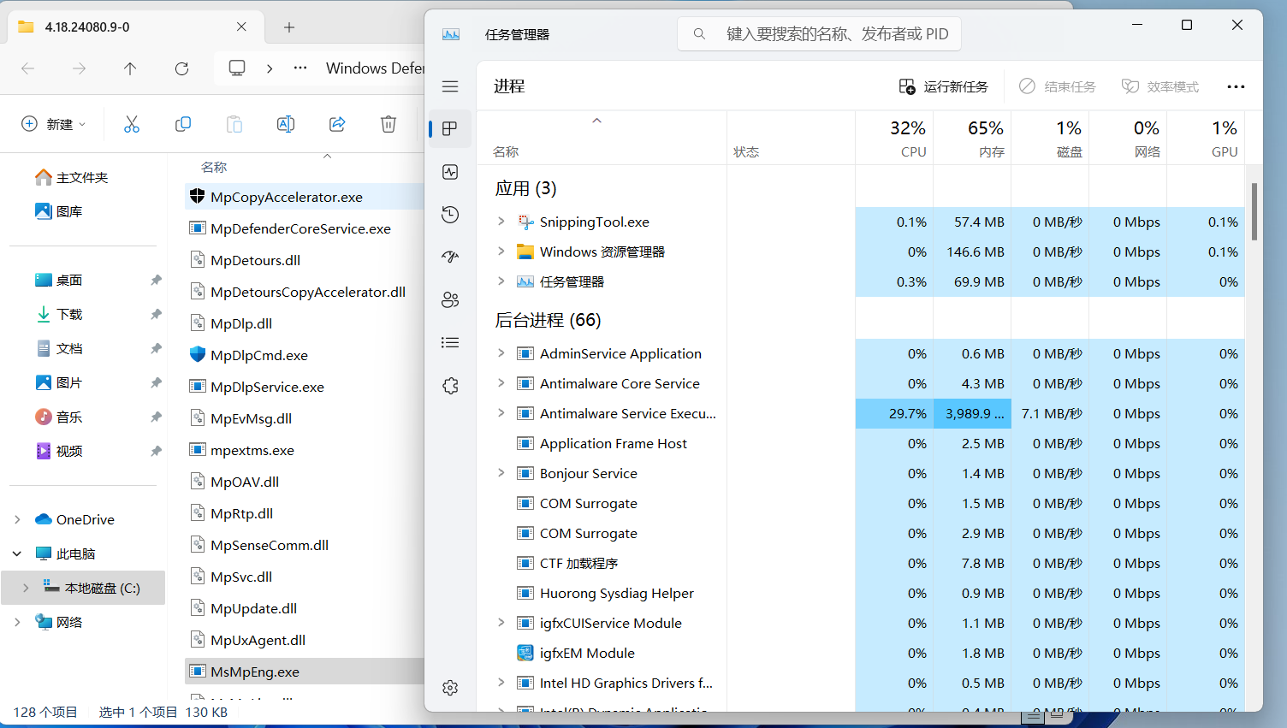Click the Share icon in Explorer toolbar
This screenshot has width=1287, height=728.
pos(337,124)
